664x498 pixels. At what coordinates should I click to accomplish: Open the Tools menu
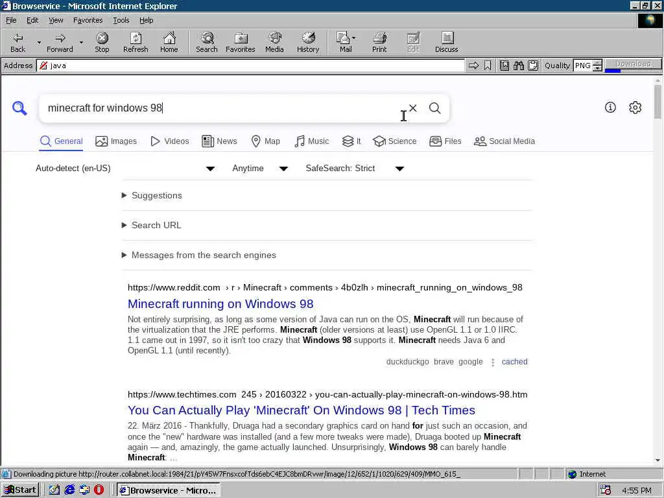pyautogui.click(x=121, y=20)
